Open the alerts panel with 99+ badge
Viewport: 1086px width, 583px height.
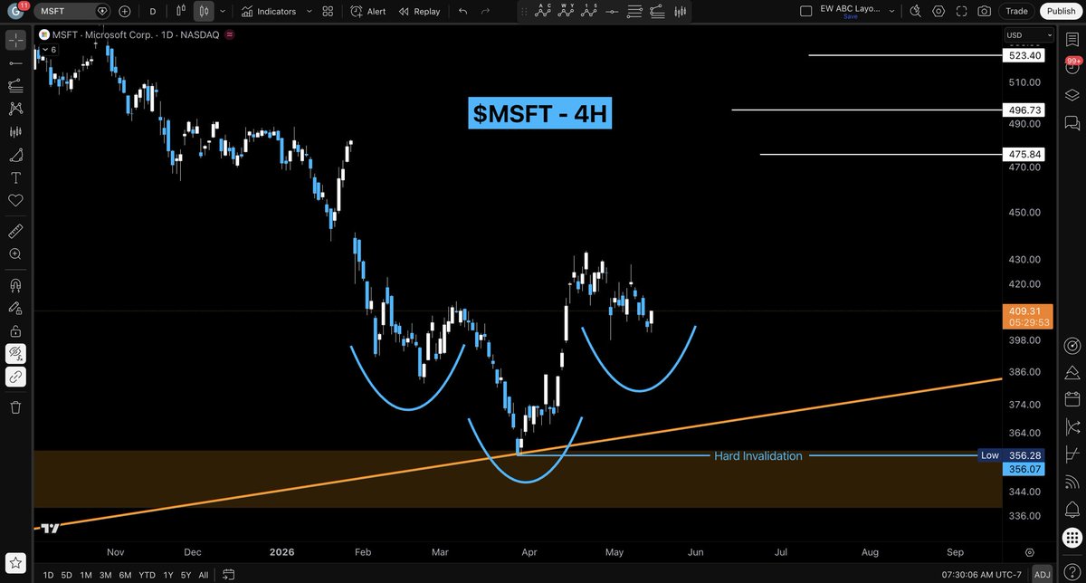point(1072,65)
